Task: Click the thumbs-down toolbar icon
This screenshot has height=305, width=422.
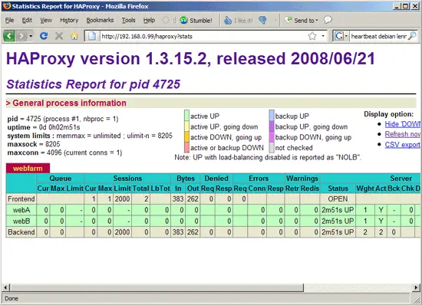Action: pos(262,20)
